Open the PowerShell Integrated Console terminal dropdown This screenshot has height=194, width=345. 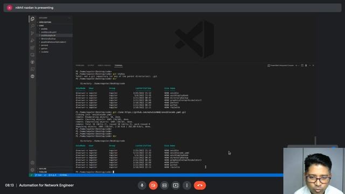pyautogui.click(x=281, y=65)
